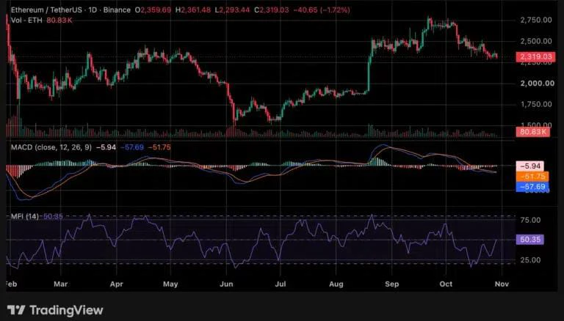Click the 50.35 value in MFI legend
Viewport: 564px width, 321px height.
53,216
